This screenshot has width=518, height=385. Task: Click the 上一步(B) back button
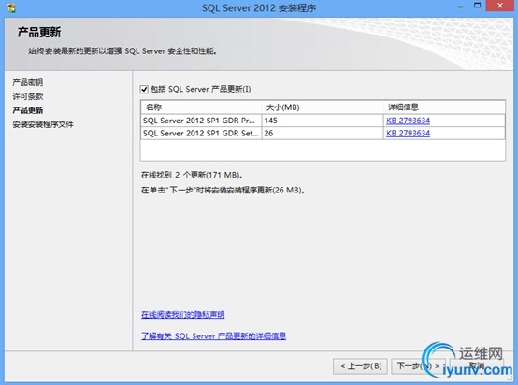pos(360,366)
